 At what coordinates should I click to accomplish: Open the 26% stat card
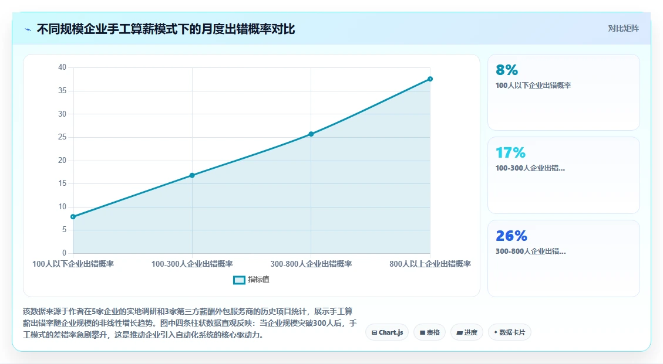(x=564, y=258)
